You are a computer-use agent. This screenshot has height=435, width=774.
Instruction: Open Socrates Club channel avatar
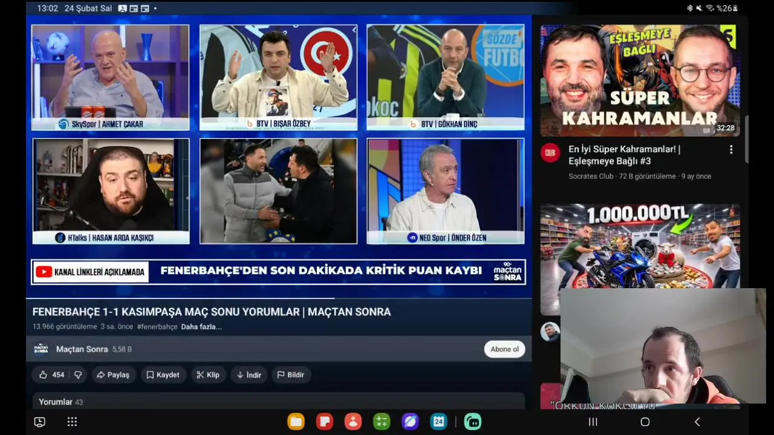(550, 153)
